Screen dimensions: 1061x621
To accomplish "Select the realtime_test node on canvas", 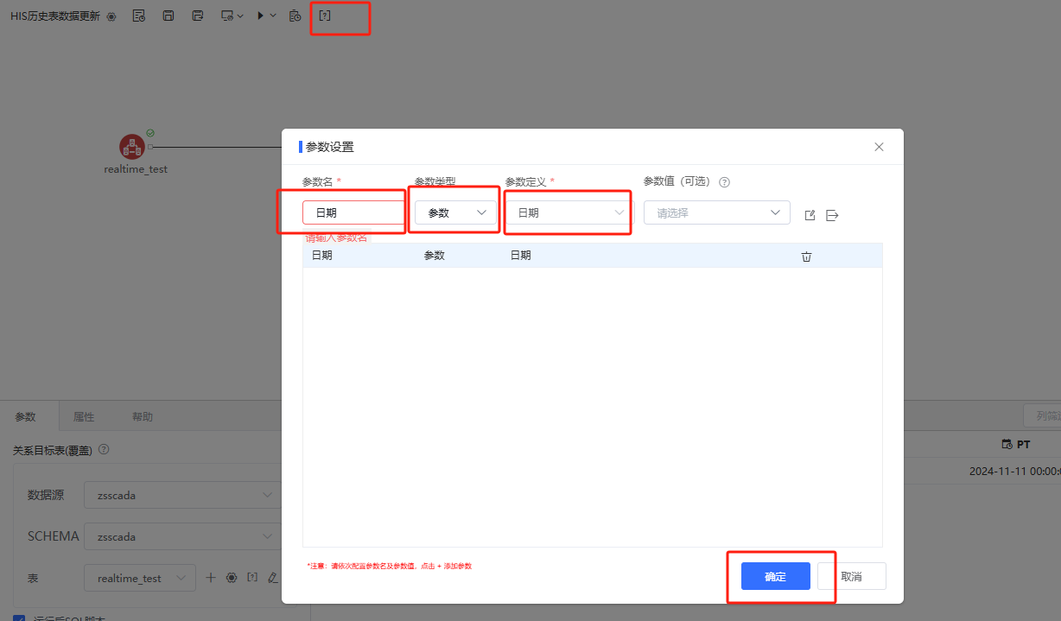I will point(132,147).
